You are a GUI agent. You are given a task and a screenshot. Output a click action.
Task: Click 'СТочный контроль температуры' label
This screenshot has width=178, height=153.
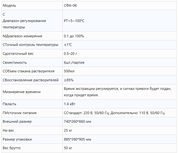pos(31,45)
